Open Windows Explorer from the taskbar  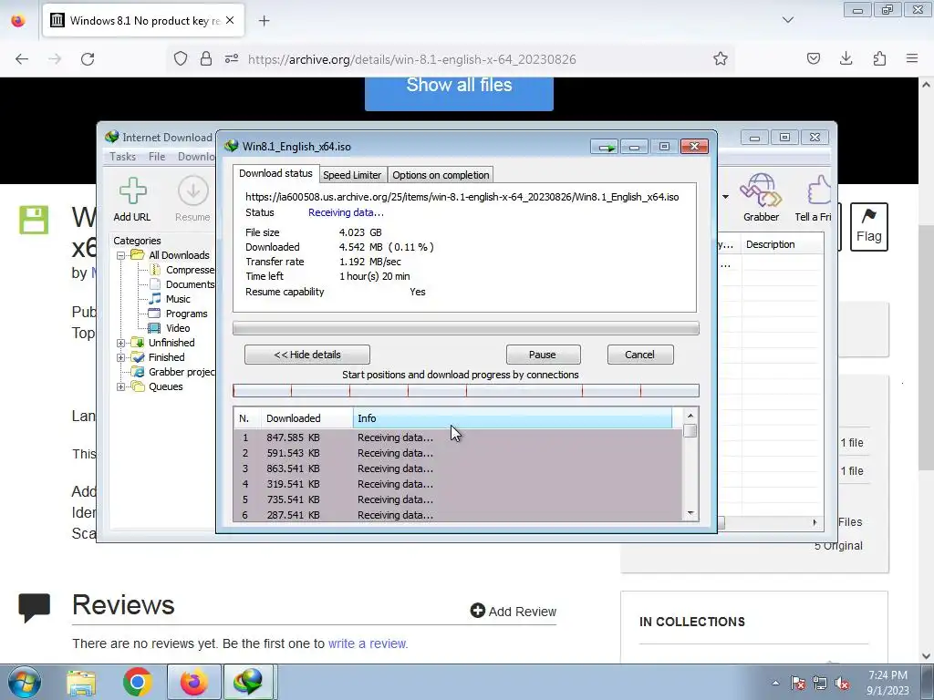pos(81,683)
